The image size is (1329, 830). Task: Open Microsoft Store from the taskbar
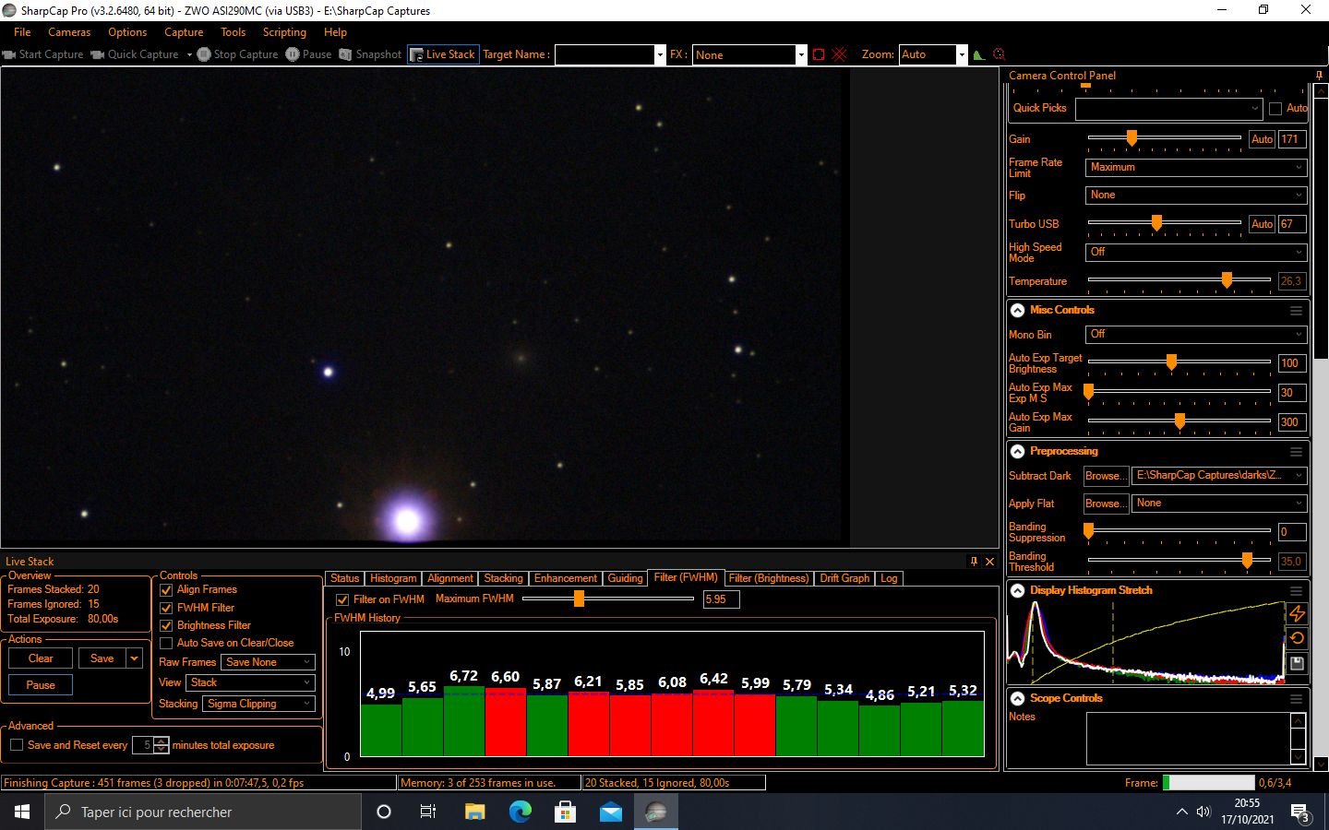(565, 812)
